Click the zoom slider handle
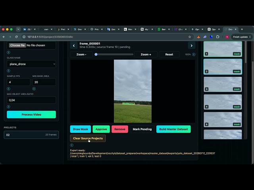The width and height of the screenshot is (254, 190). click(x=96, y=55)
